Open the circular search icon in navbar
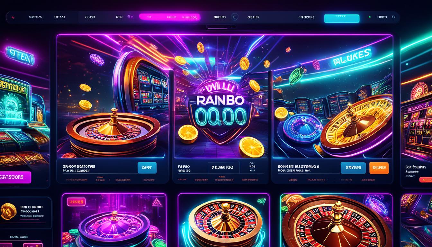432x247 pixels. tap(235, 17)
